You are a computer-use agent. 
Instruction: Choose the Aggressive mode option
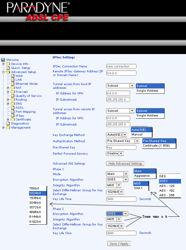pyautogui.click(x=145, y=176)
